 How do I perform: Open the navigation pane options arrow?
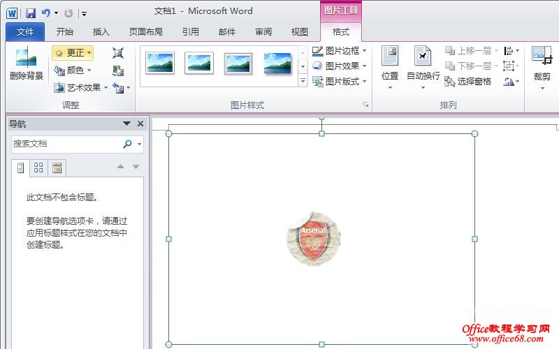pyautogui.click(x=126, y=124)
